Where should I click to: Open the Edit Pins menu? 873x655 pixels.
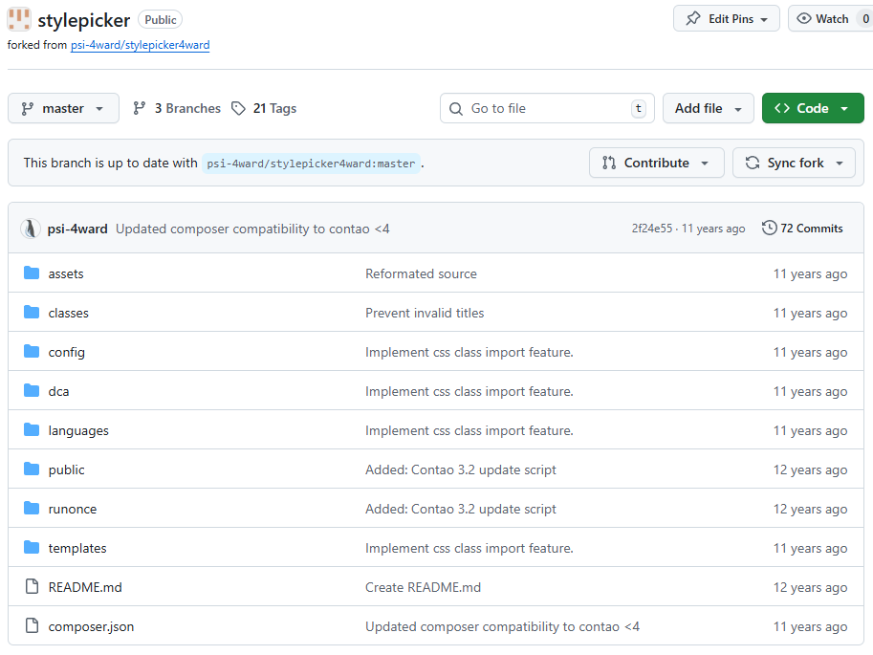pyautogui.click(x=726, y=18)
